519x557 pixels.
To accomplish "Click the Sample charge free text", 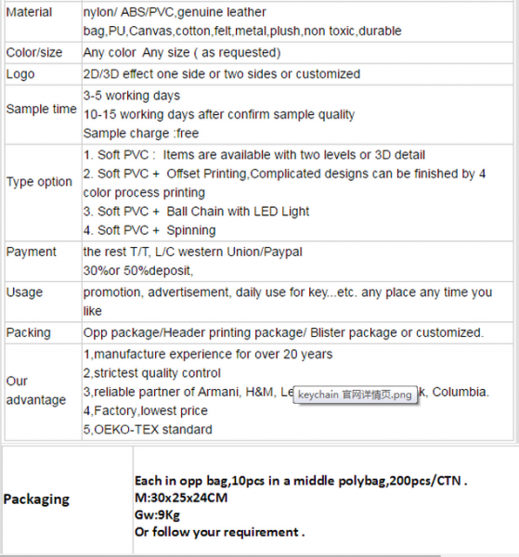I will click(141, 134).
